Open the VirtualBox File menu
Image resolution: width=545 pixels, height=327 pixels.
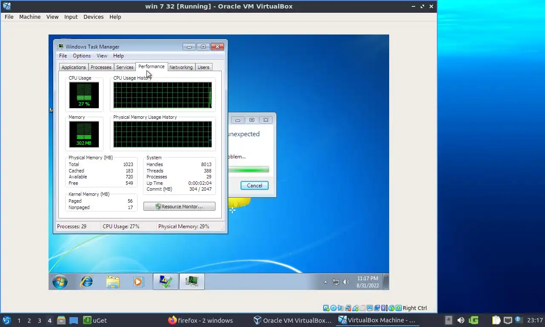click(9, 17)
